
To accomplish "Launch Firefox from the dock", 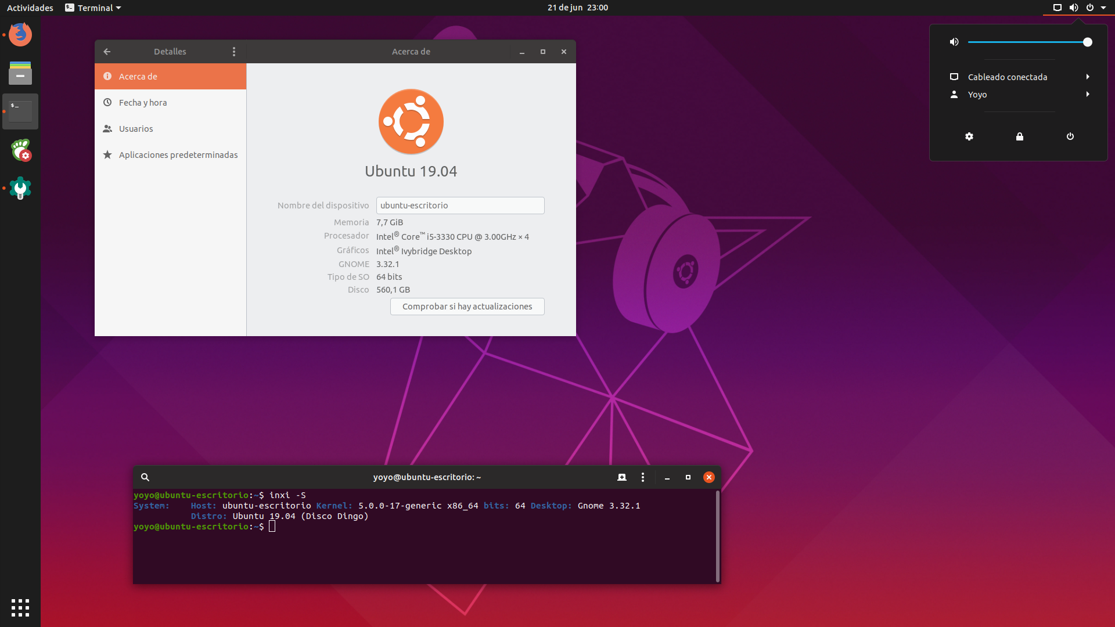I will pyautogui.click(x=20, y=35).
